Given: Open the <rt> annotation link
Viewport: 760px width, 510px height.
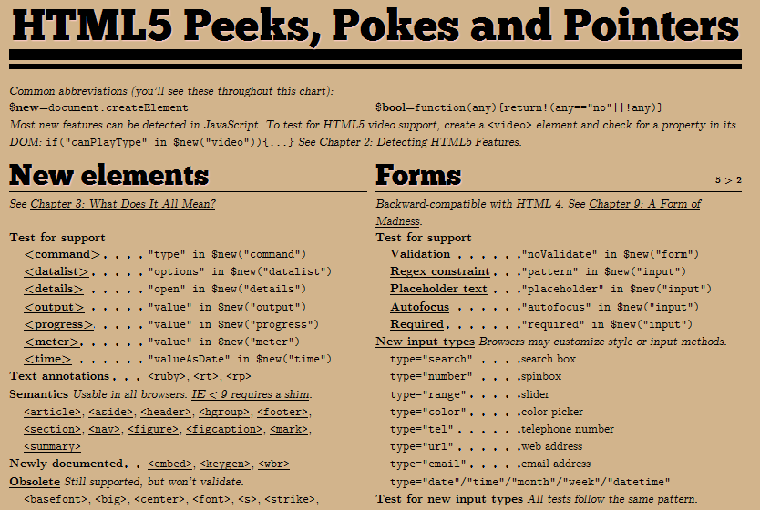Looking at the screenshot, I should [206, 376].
